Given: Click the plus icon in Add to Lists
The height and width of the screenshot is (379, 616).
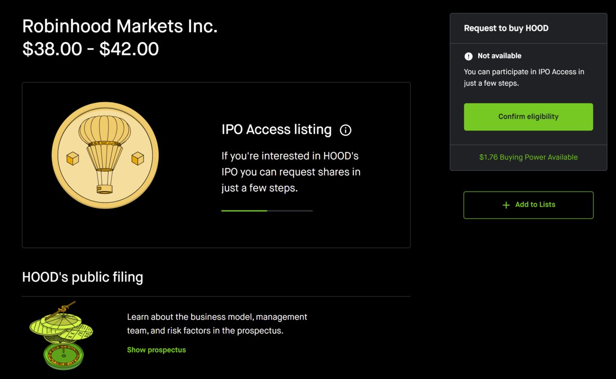Looking at the screenshot, I should (506, 205).
